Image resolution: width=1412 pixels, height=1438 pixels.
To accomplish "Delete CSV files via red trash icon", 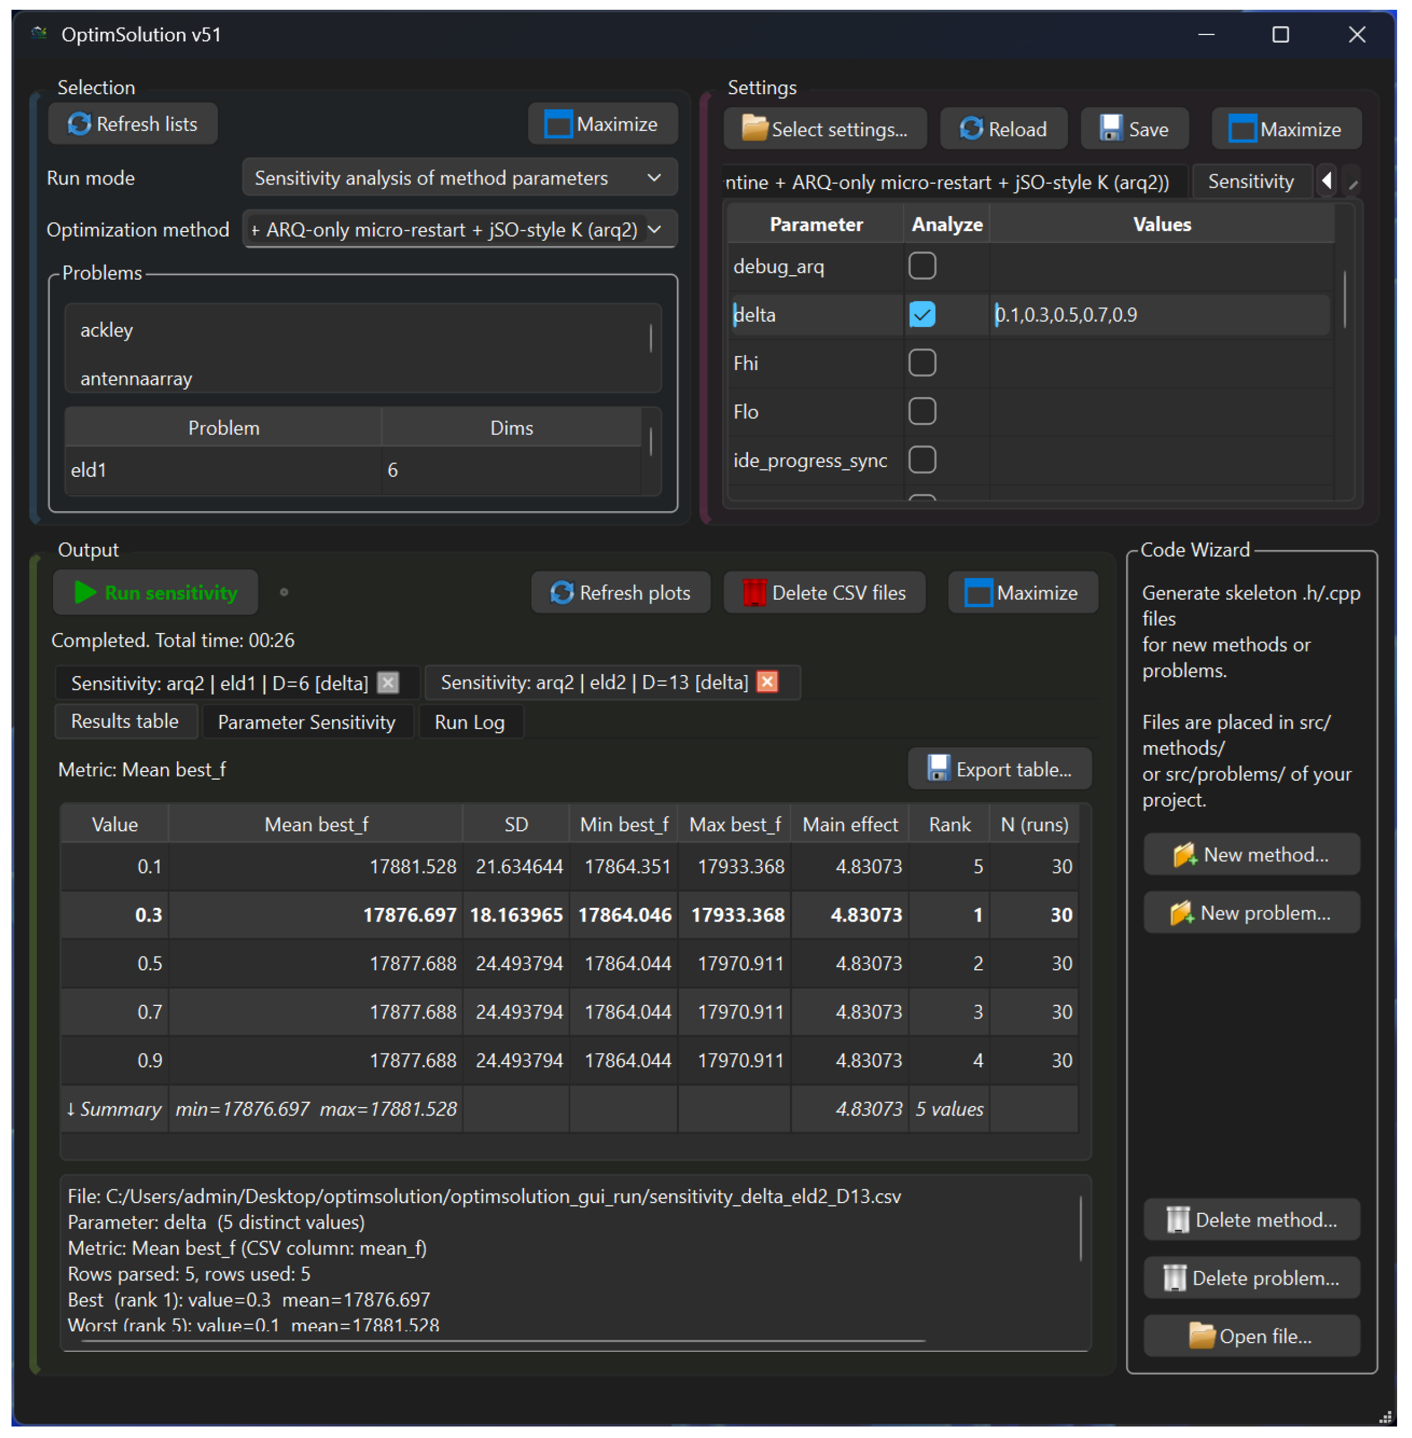I will coord(754,592).
